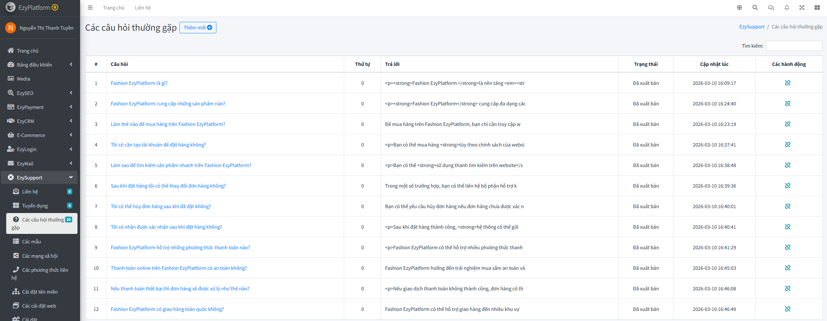827x321 pixels.
Task: Click the action icon for FAQ row 7
Action: tap(787, 206)
